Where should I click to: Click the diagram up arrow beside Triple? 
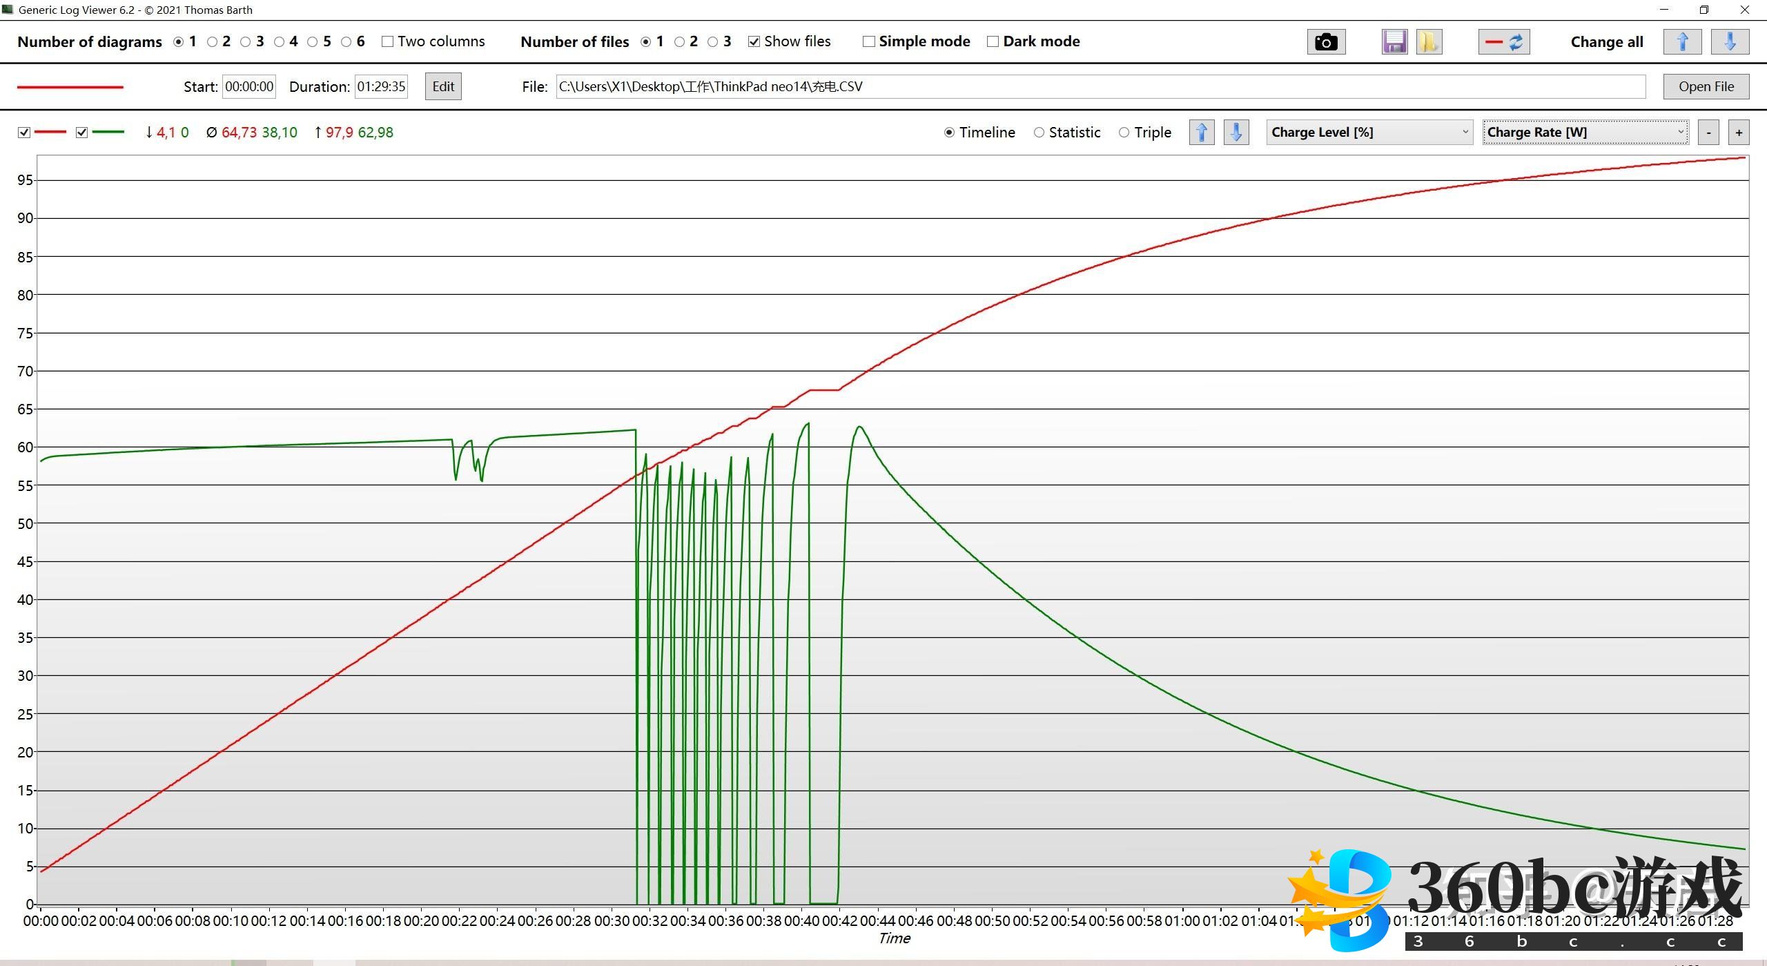pos(1201,132)
